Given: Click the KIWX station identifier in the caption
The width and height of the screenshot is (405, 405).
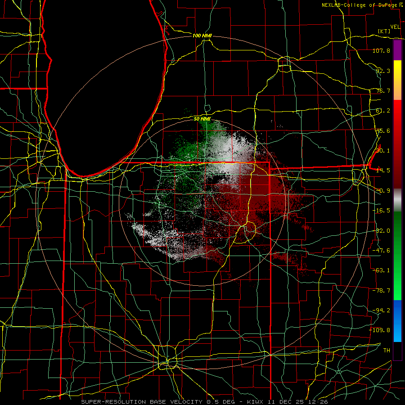Looking at the screenshot, I should [255, 402].
